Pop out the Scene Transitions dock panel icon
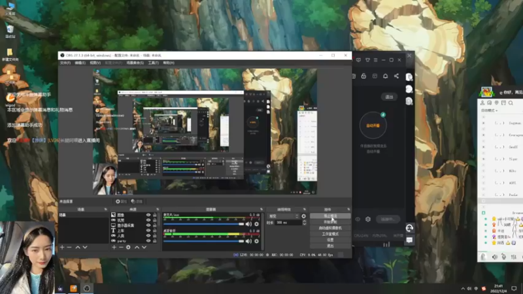The image size is (523, 294). tap(304, 209)
